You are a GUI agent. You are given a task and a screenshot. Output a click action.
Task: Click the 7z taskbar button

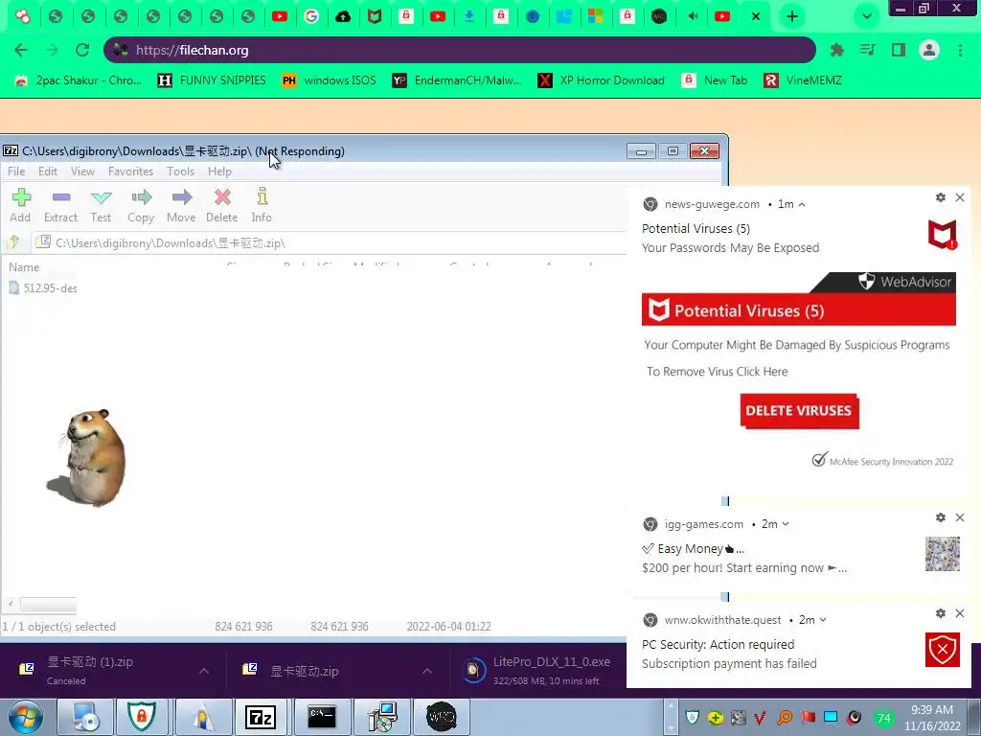261,717
